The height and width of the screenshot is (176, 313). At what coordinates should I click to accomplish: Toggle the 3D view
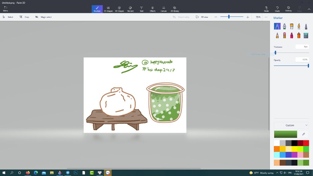(202, 17)
